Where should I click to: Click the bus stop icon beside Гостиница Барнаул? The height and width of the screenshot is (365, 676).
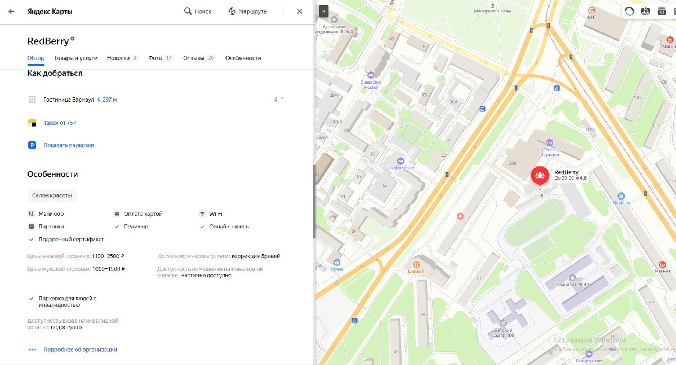[x=32, y=100]
